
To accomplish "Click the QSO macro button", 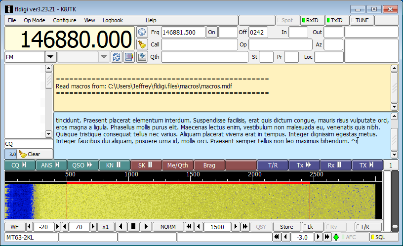I will tap(83, 165).
